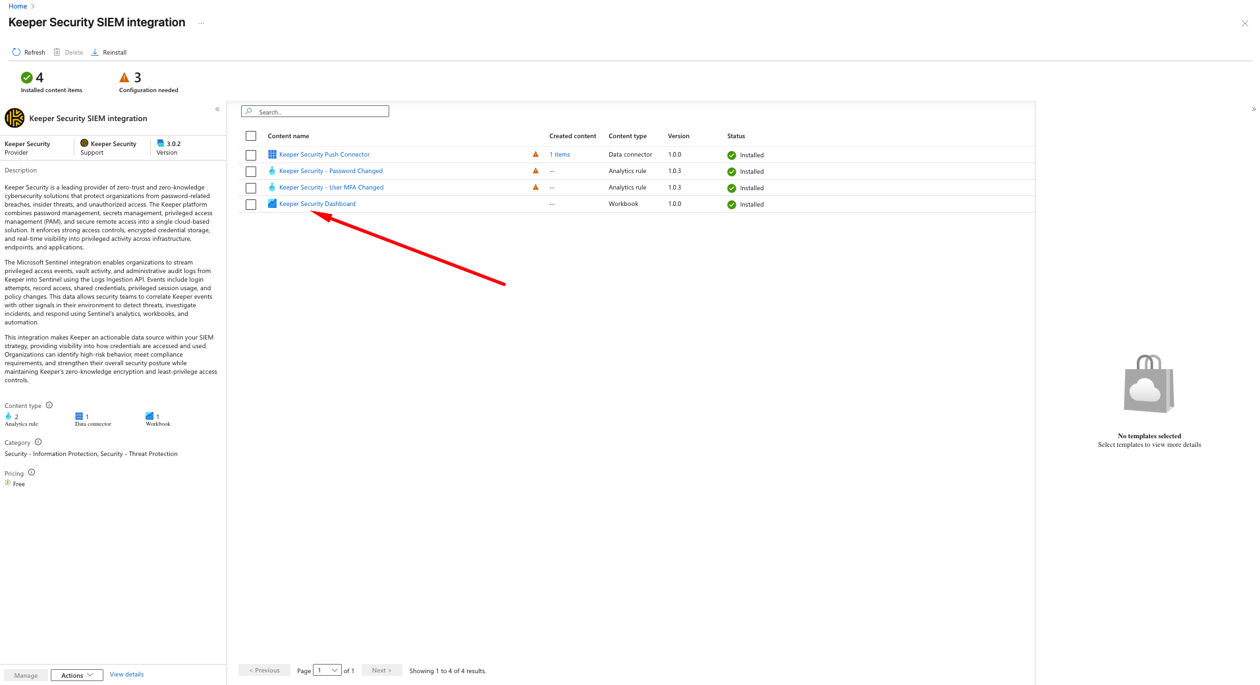Expand the right template details pane
The image size is (1260, 685).
[x=1253, y=109]
